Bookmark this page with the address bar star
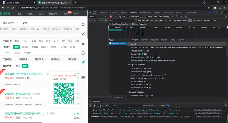The image size is (228, 123). [x=209, y=8]
